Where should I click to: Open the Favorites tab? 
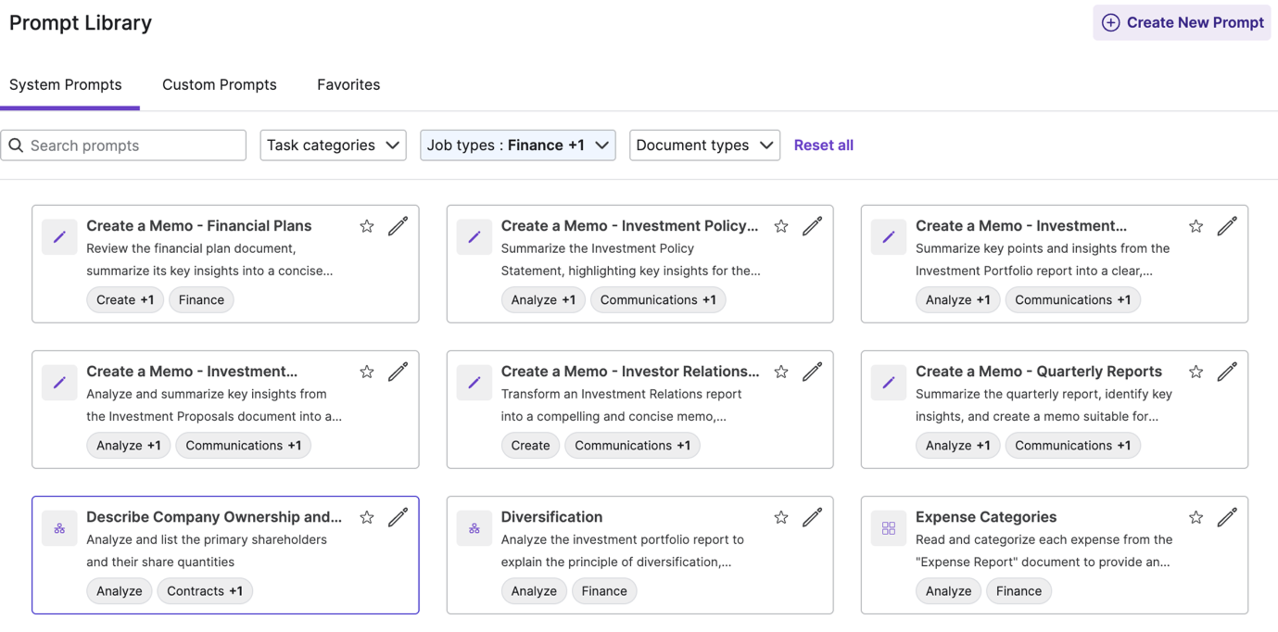(348, 85)
